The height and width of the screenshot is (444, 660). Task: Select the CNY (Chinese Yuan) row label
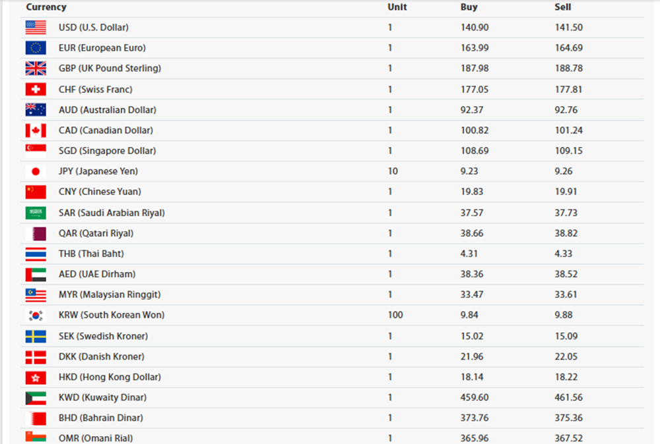coord(100,192)
